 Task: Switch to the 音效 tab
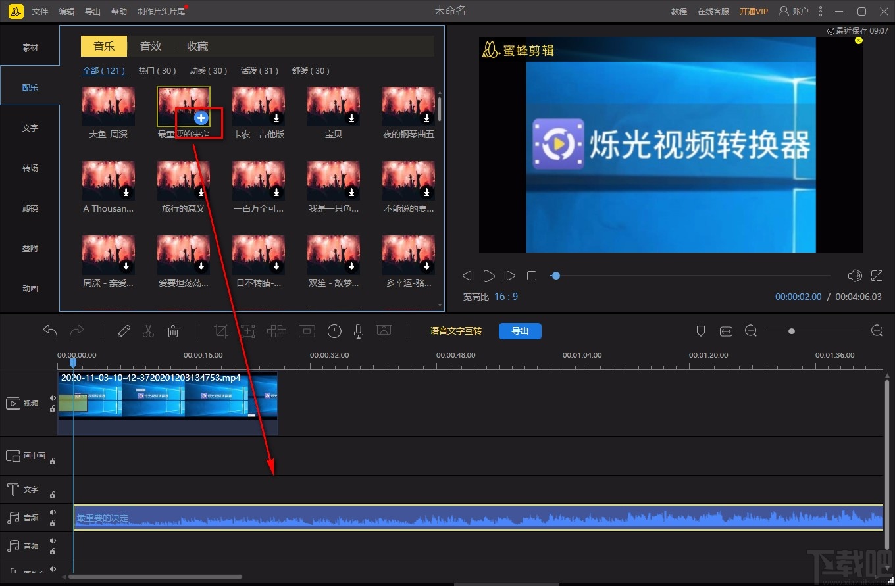pyautogui.click(x=151, y=46)
